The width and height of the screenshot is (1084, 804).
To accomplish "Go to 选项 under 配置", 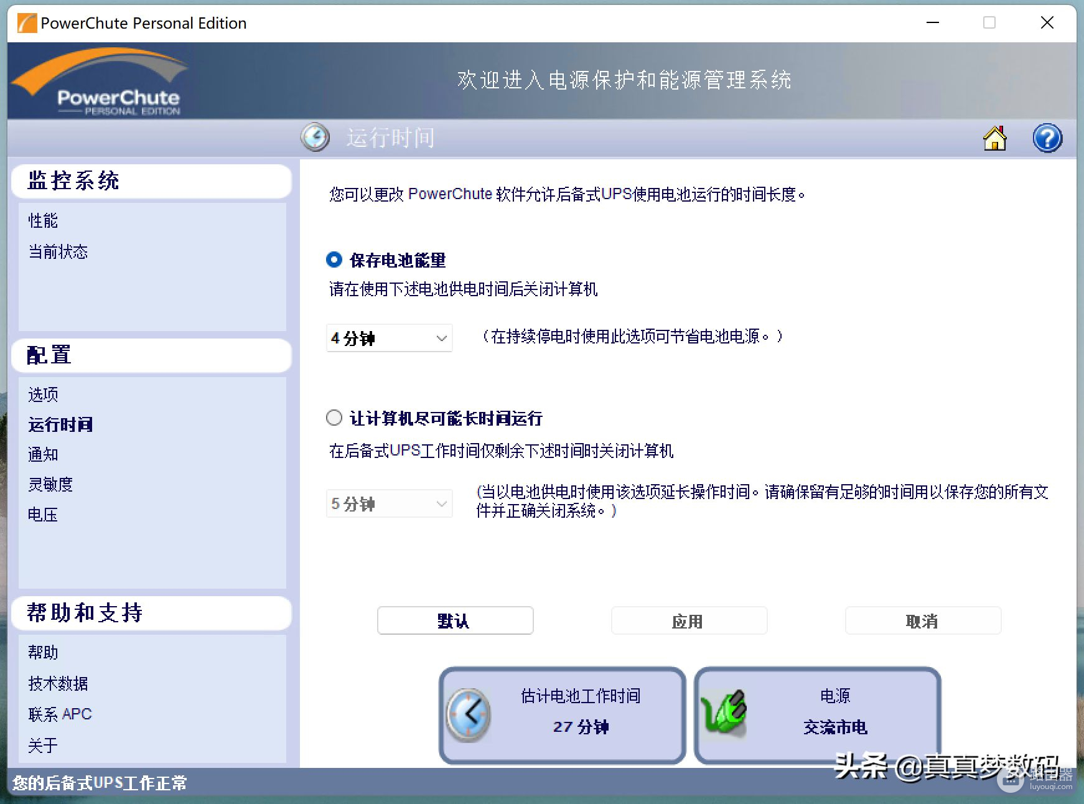I will (x=43, y=395).
